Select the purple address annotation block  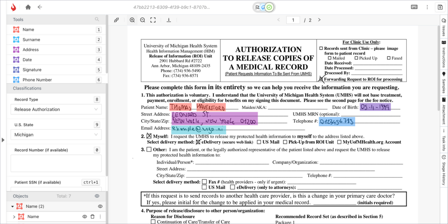(x=215, y=118)
